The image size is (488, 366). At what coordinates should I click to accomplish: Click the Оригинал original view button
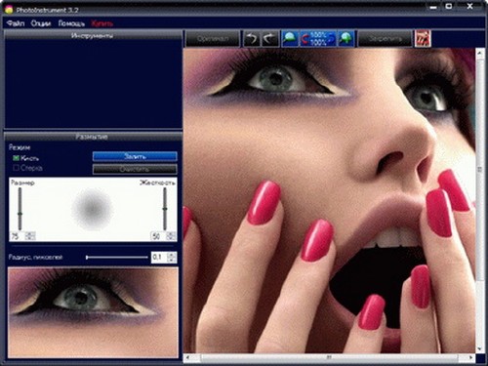point(213,39)
